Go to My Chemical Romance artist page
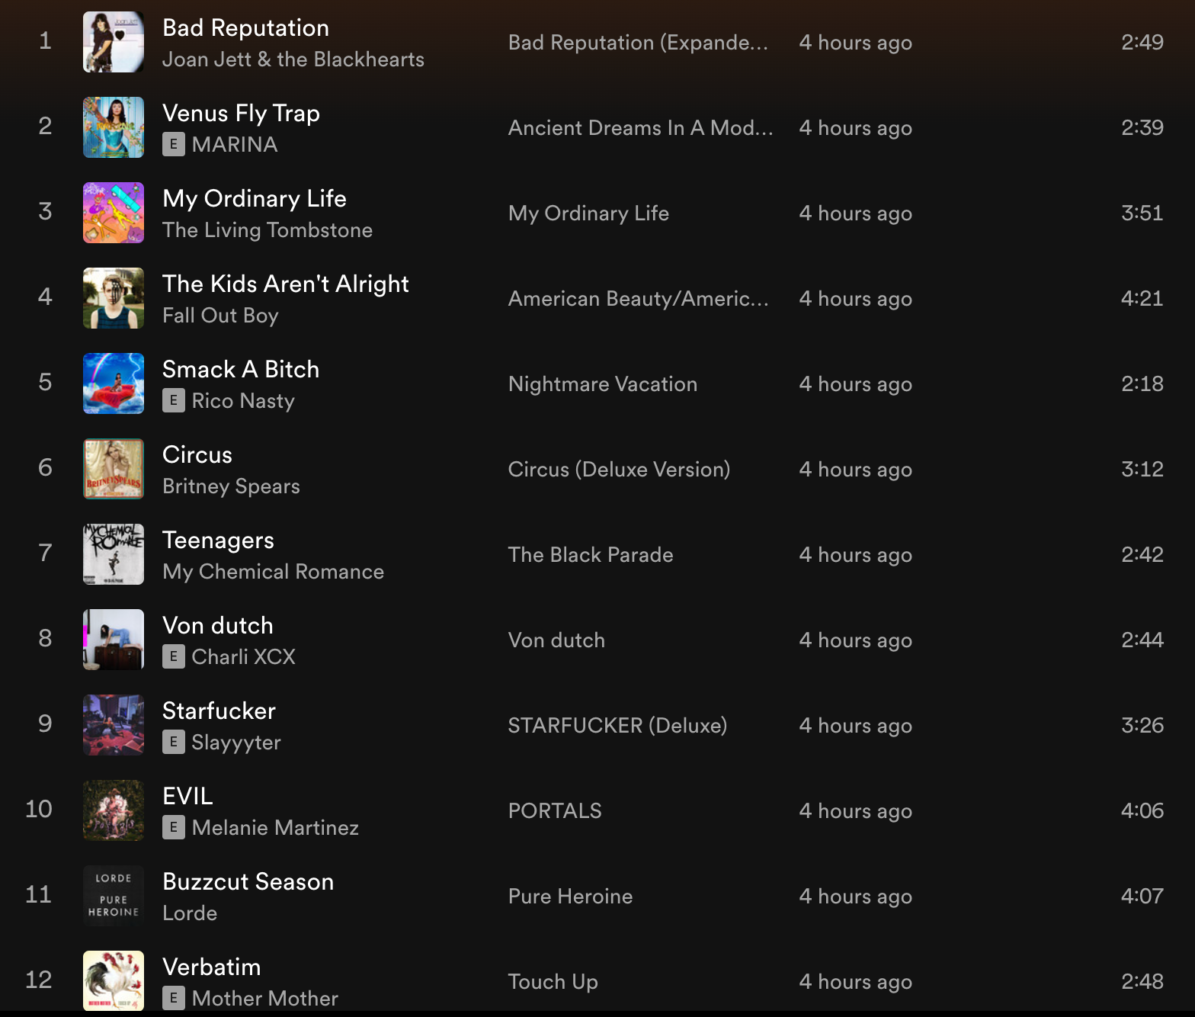This screenshot has width=1195, height=1017. [273, 572]
